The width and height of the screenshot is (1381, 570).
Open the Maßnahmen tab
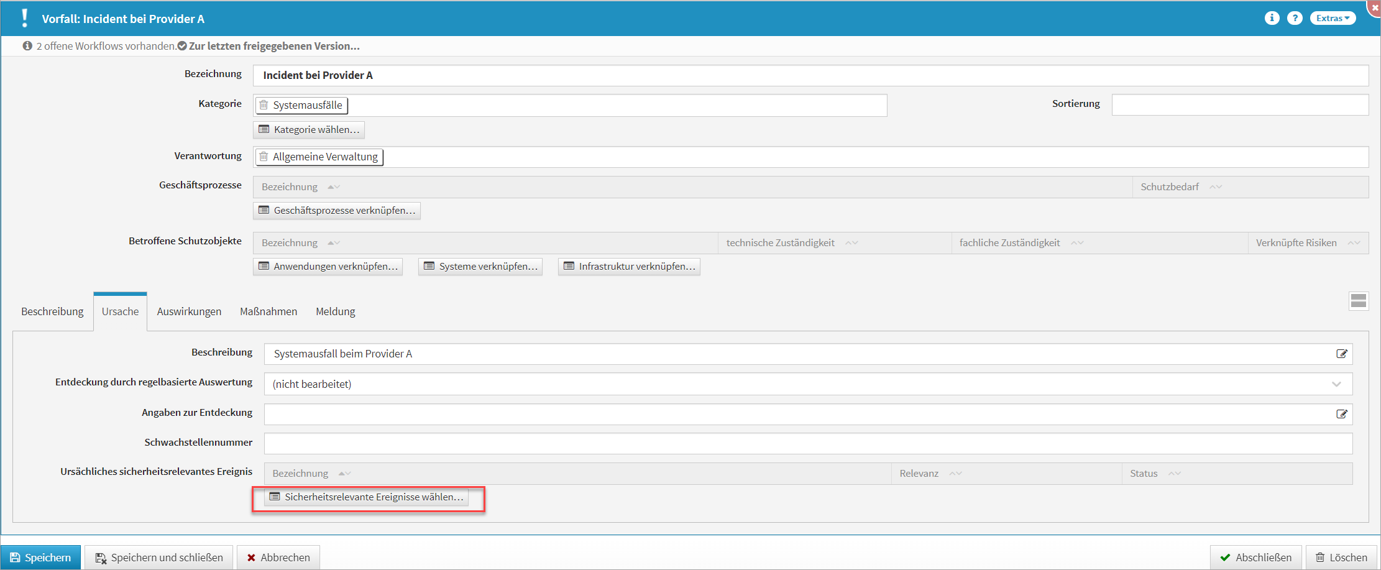268,311
